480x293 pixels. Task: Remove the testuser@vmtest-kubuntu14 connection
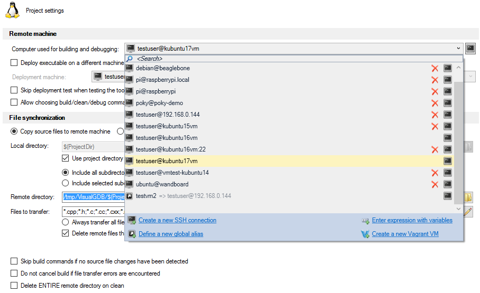(x=434, y=173)
